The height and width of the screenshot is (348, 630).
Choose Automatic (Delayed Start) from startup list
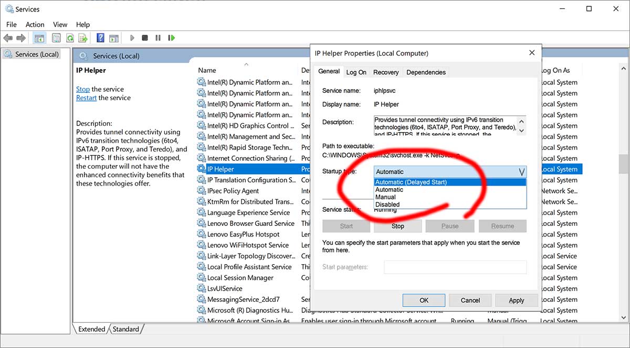click(x=411, y=182)
